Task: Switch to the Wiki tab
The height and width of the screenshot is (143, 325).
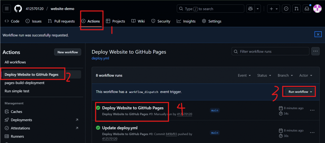Action: click(138, 21)
